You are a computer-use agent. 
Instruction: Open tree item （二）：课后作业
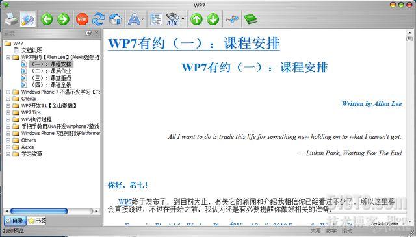click(51, 71)
